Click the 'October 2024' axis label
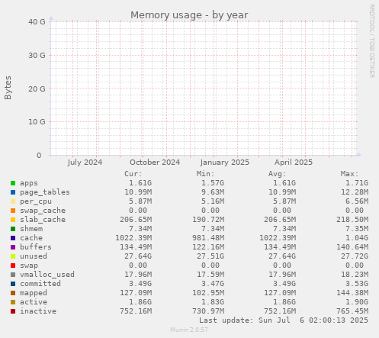This screenshot has height=338, width=379. click(x=155, y=163)
